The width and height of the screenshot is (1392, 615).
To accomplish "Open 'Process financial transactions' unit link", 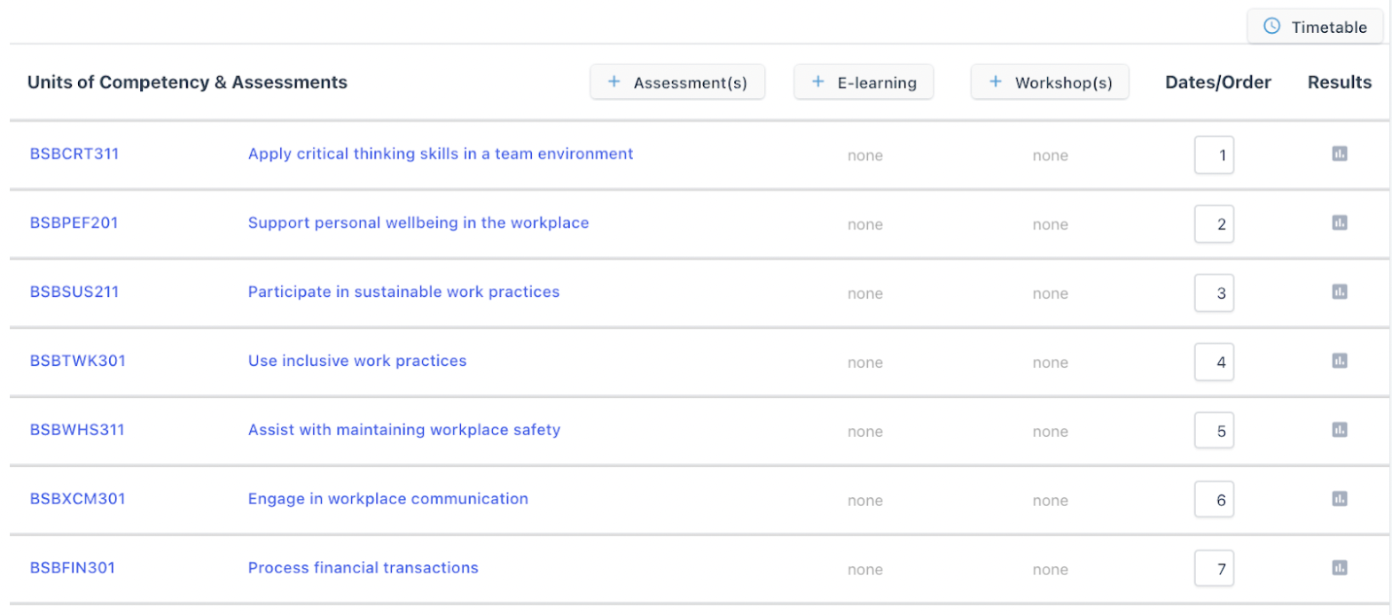I will (363, 568).
